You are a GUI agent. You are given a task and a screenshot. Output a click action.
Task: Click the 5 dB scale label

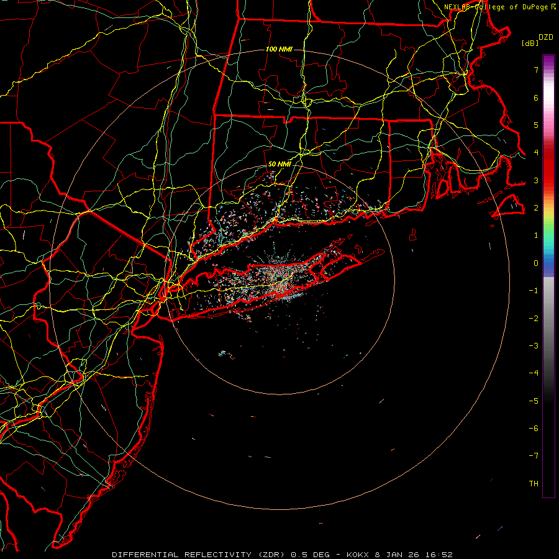tap(536, 125)
